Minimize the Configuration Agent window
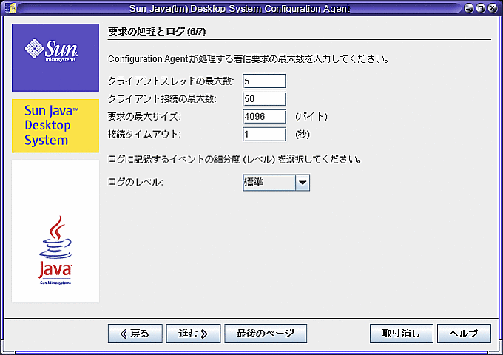503x355 pixels. 469,8
